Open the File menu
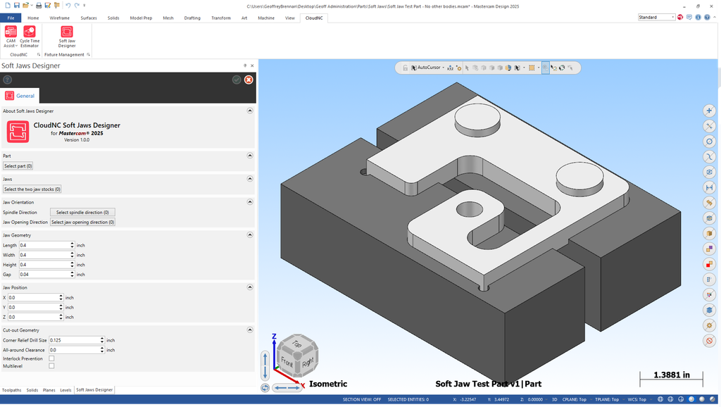The image size is (721, 407). [x=11, y=18]
